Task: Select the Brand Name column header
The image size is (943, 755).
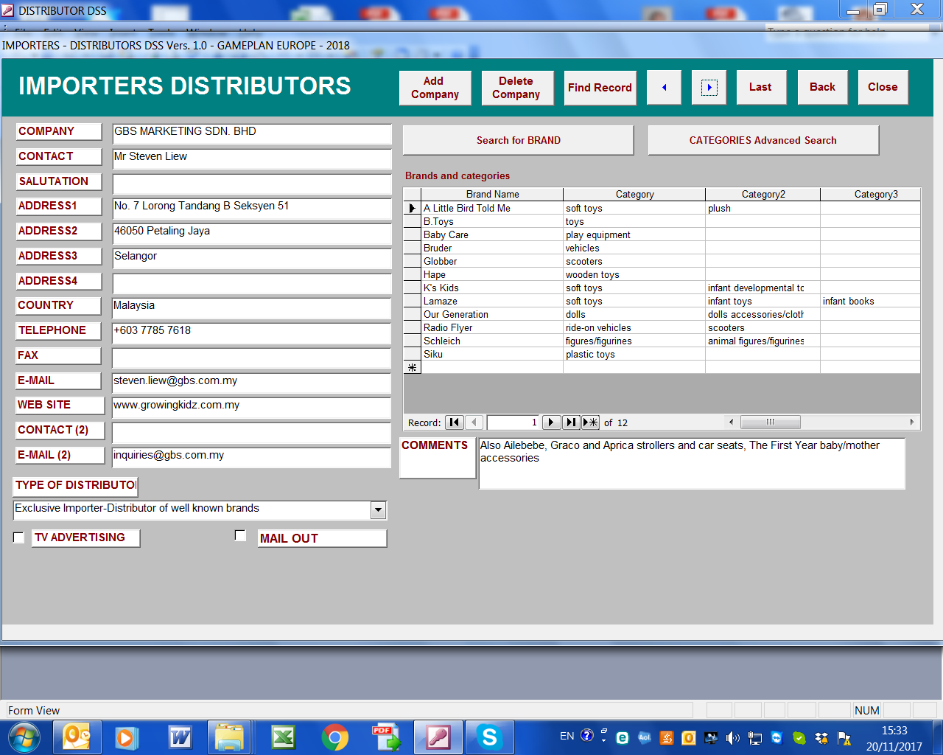Action: tap(492, 194)
